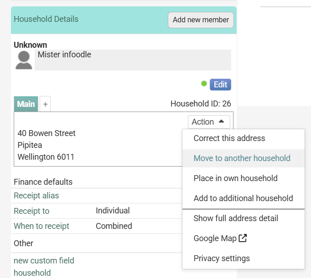The height and width of the screenshot is (278, 311).
Task: Click the plus icon to add address tab
Action: point(45,104)
